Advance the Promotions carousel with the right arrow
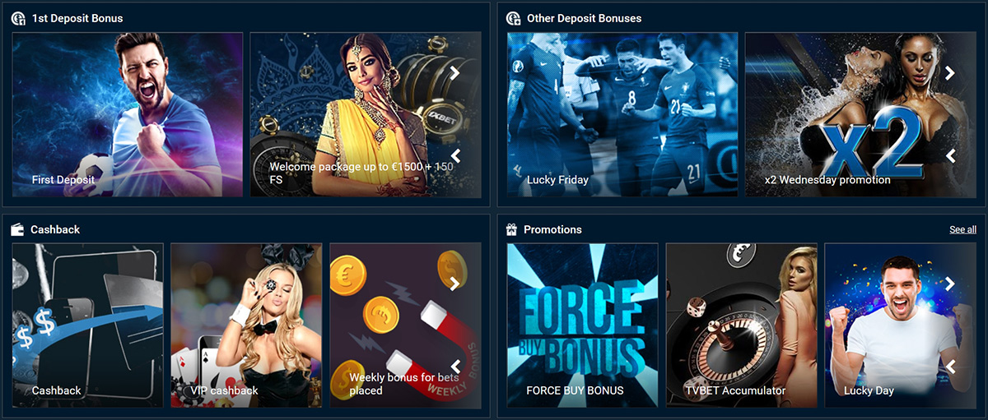The height and width of the screenshot is (420, 988). (x=949, y=284)
